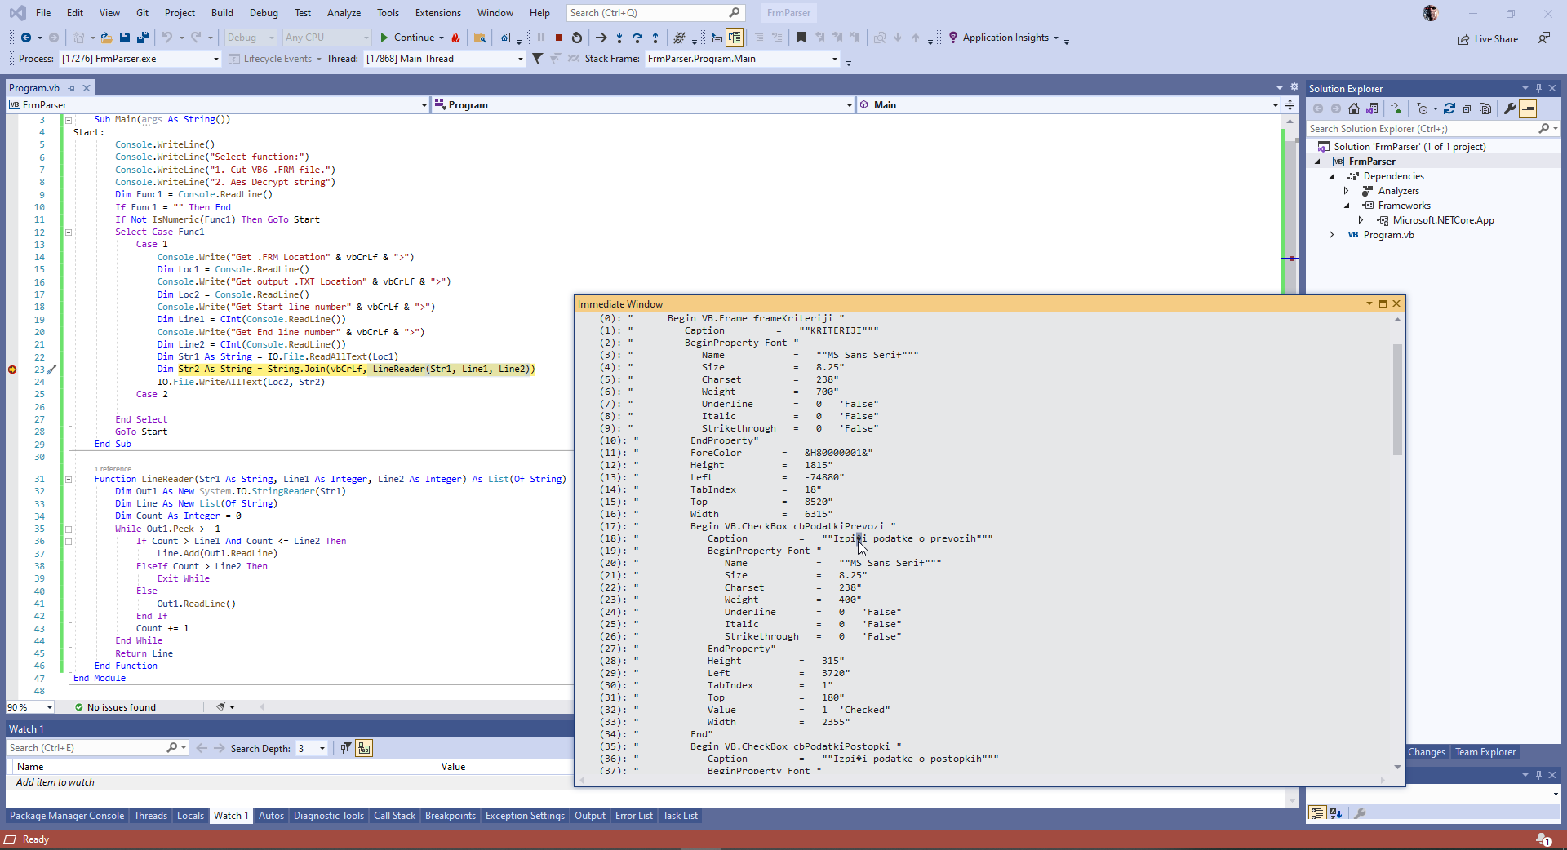1567x850 pixels.
Task: Switch to the Breakpoints tab
Action: (451, 816)
